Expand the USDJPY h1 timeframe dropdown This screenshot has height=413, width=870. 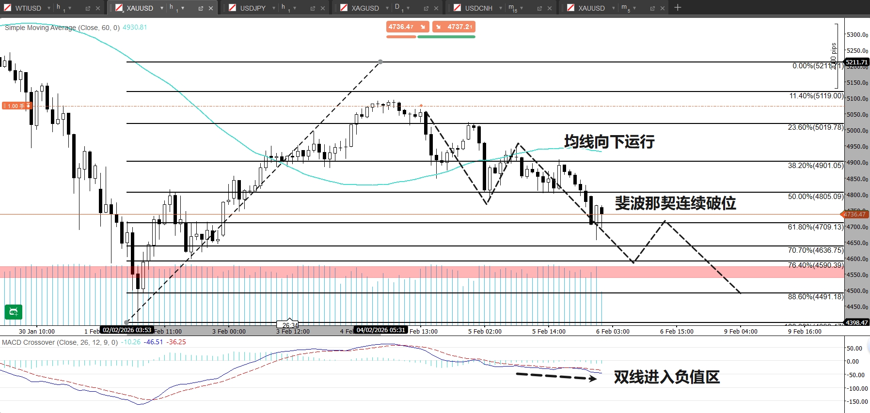(295, 8)
